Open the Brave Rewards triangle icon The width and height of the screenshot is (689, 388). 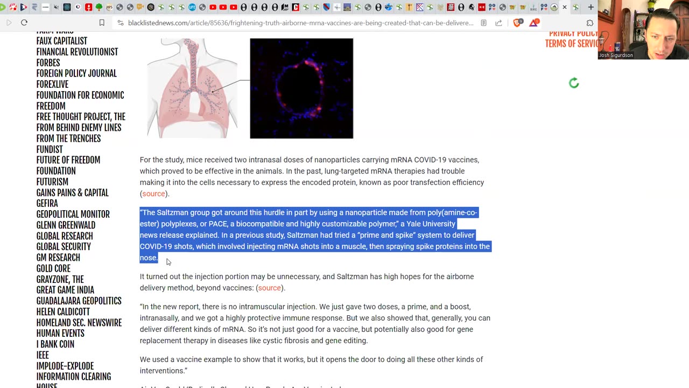pyautogui.click(x=534, y=23)
